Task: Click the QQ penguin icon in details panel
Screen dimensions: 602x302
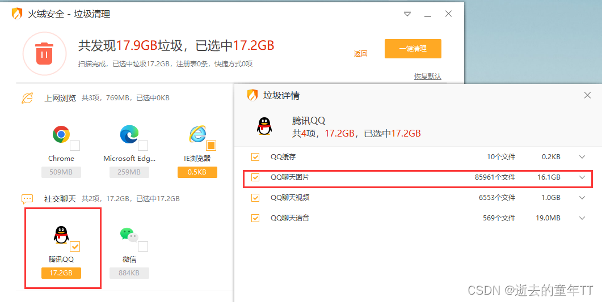Action: coord(264,126)
